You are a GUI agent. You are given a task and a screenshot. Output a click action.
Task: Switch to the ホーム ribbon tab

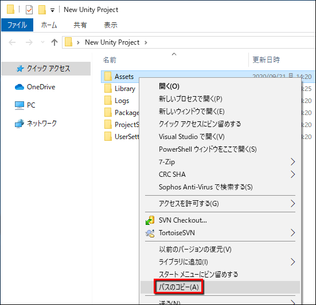click(x=49, y=25)
